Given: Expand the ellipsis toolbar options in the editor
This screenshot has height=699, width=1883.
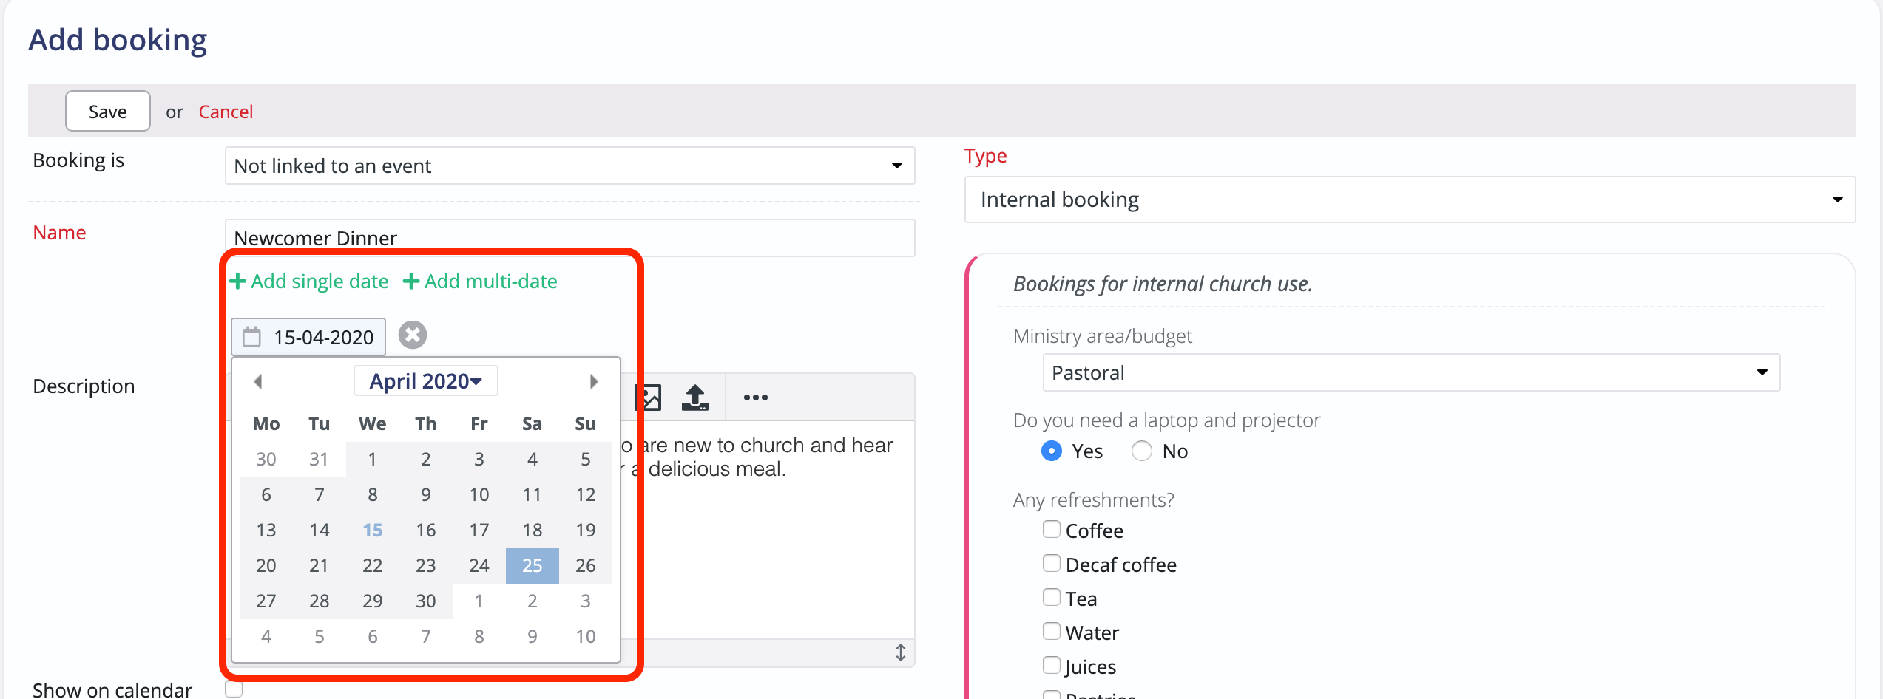Looking at the screenshot, I should click(x=755, y=397).
